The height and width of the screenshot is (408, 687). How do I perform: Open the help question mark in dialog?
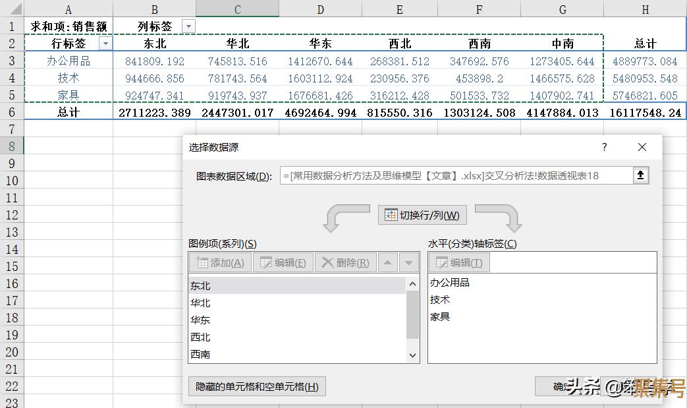click(605, 147)
